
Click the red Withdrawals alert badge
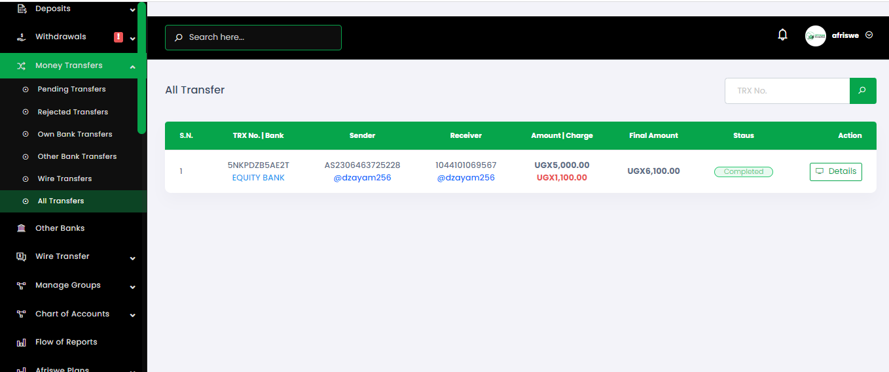(118, 37)
